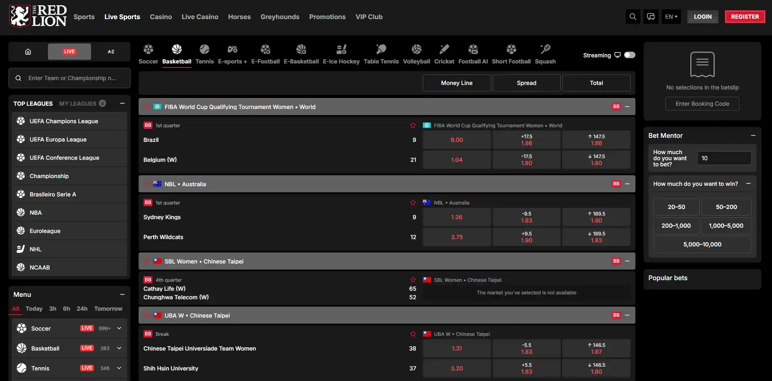Click the Login button
The height and width of the screenshot is (381, 772).
702,17
